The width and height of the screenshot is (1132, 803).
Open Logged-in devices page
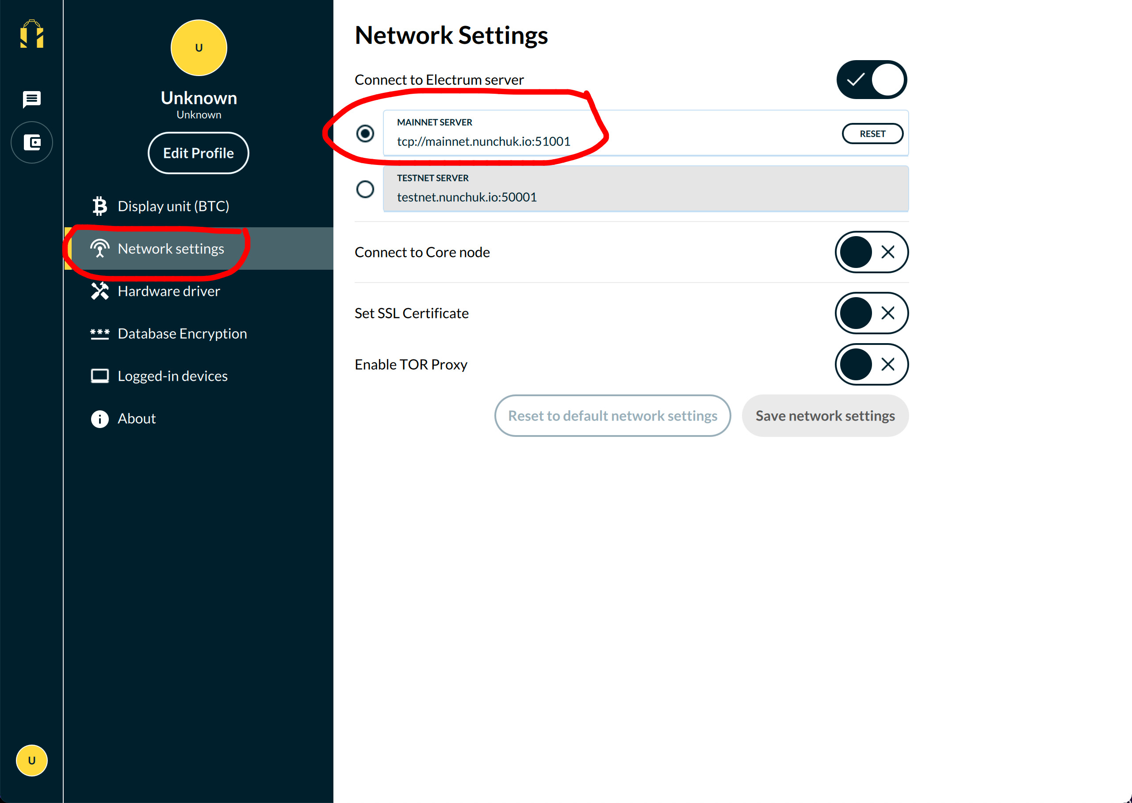pos(199,376)
